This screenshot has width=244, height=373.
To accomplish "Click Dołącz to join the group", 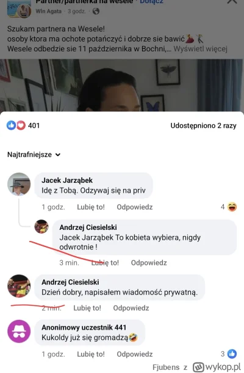I will pos(151,2).
